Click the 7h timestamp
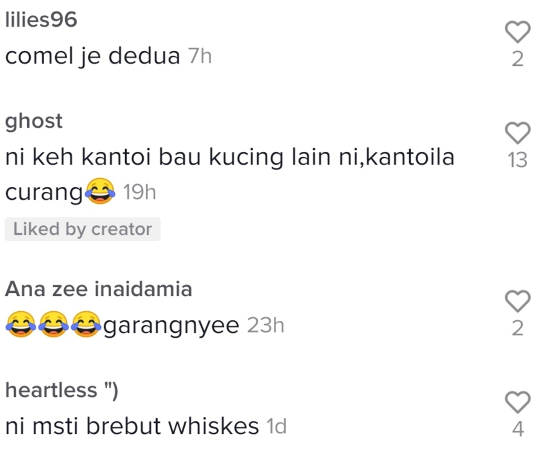This screenshot has height=469, width=544. point(200,56)
